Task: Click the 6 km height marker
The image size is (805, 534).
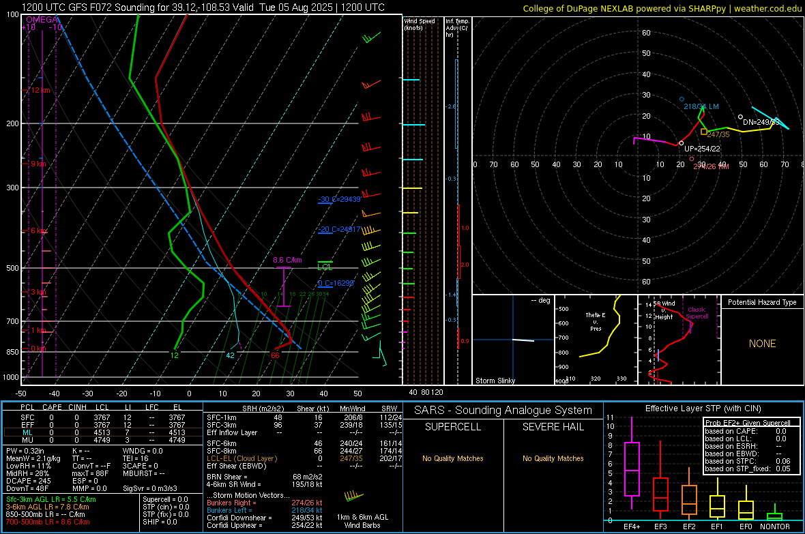Action: point(38,231)
